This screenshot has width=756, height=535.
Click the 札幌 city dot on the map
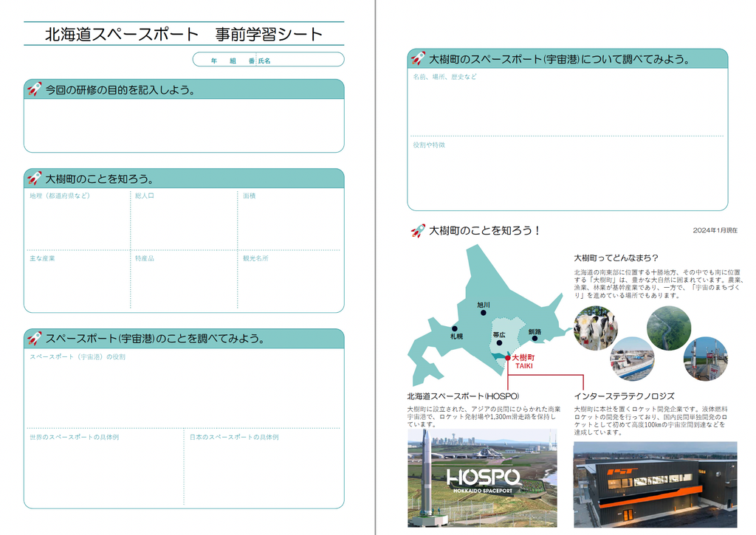(x=454, y=328)
